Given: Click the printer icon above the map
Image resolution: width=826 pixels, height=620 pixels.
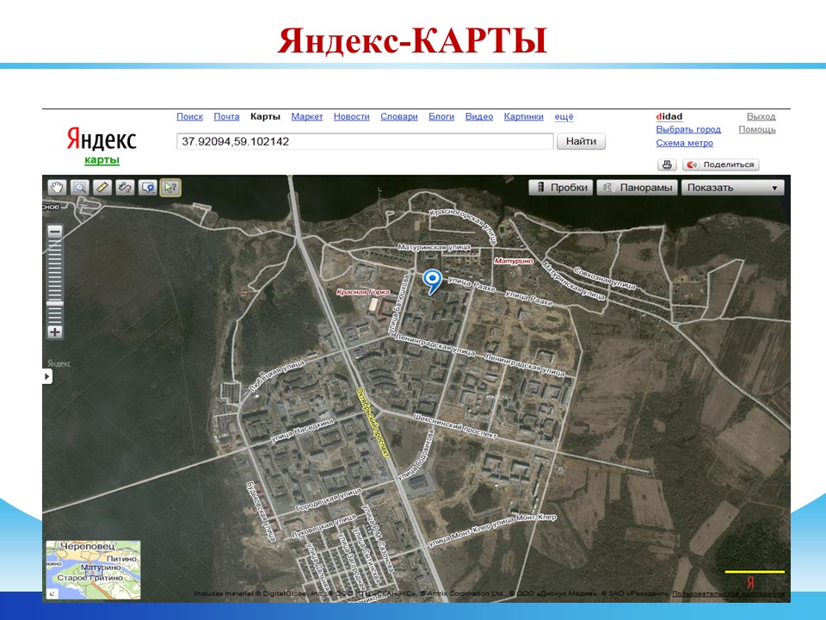Looking at the screenshot, I should click(x=666, y=164).
